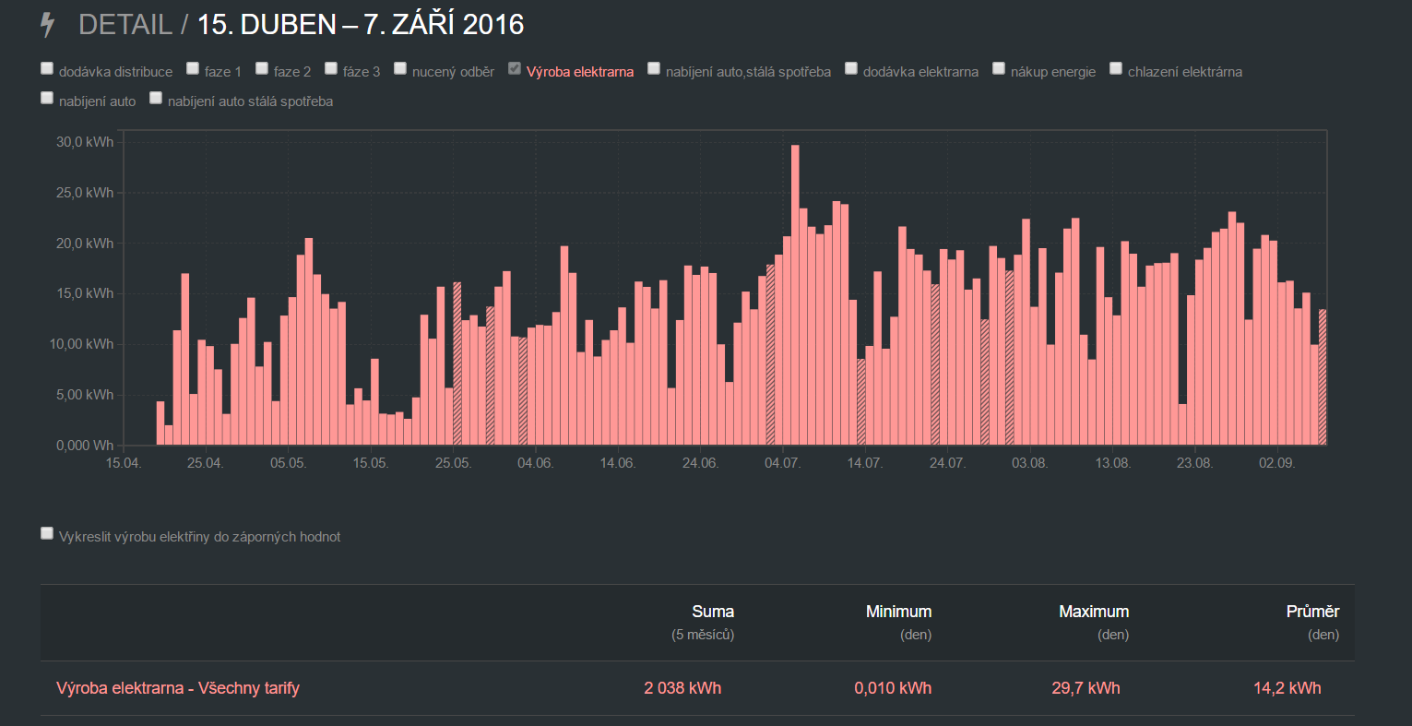This screenshot has height=726, width=1412.
Task: Click the 2 038 kWh sum value
Action: [x=682, y=688]
